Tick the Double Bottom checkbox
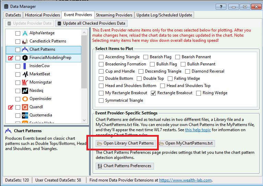The image size is (263, 186). pyautogui.click(x=101, y=78)
